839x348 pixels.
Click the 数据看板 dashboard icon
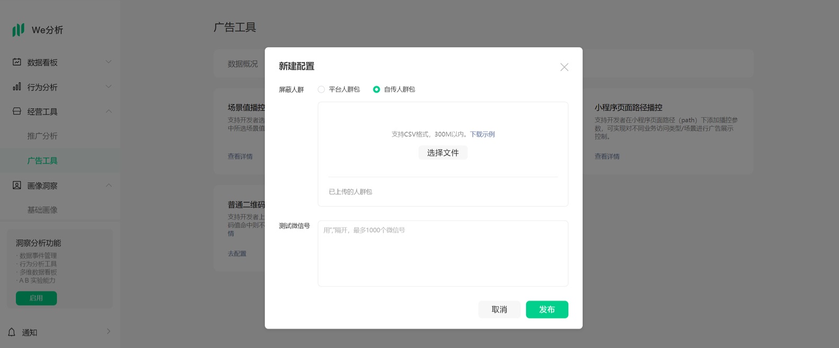[17, 62]
